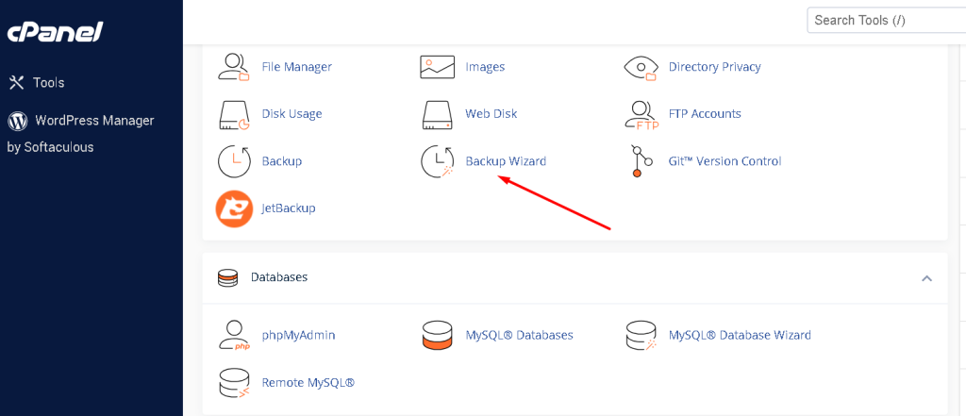
Task: Open the FTP Accounts link
Action: tap(705, 114)
